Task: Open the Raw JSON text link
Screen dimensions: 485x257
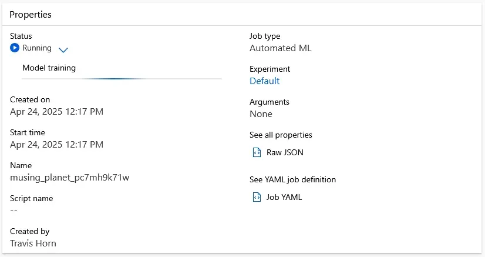Action: click(x=285, y=153)
